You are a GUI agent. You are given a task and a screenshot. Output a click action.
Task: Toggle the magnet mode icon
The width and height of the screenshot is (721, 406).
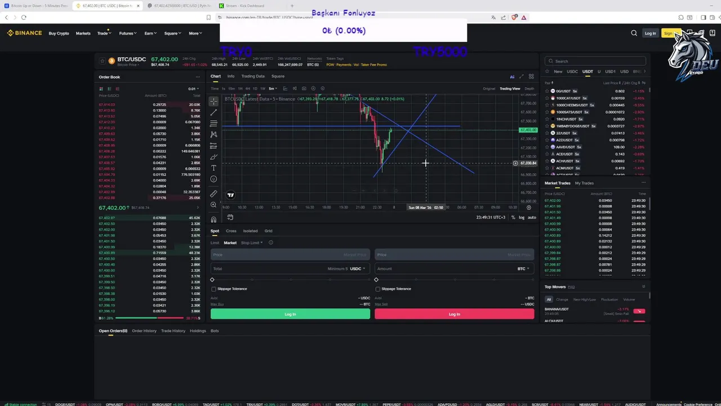[213, 219]
